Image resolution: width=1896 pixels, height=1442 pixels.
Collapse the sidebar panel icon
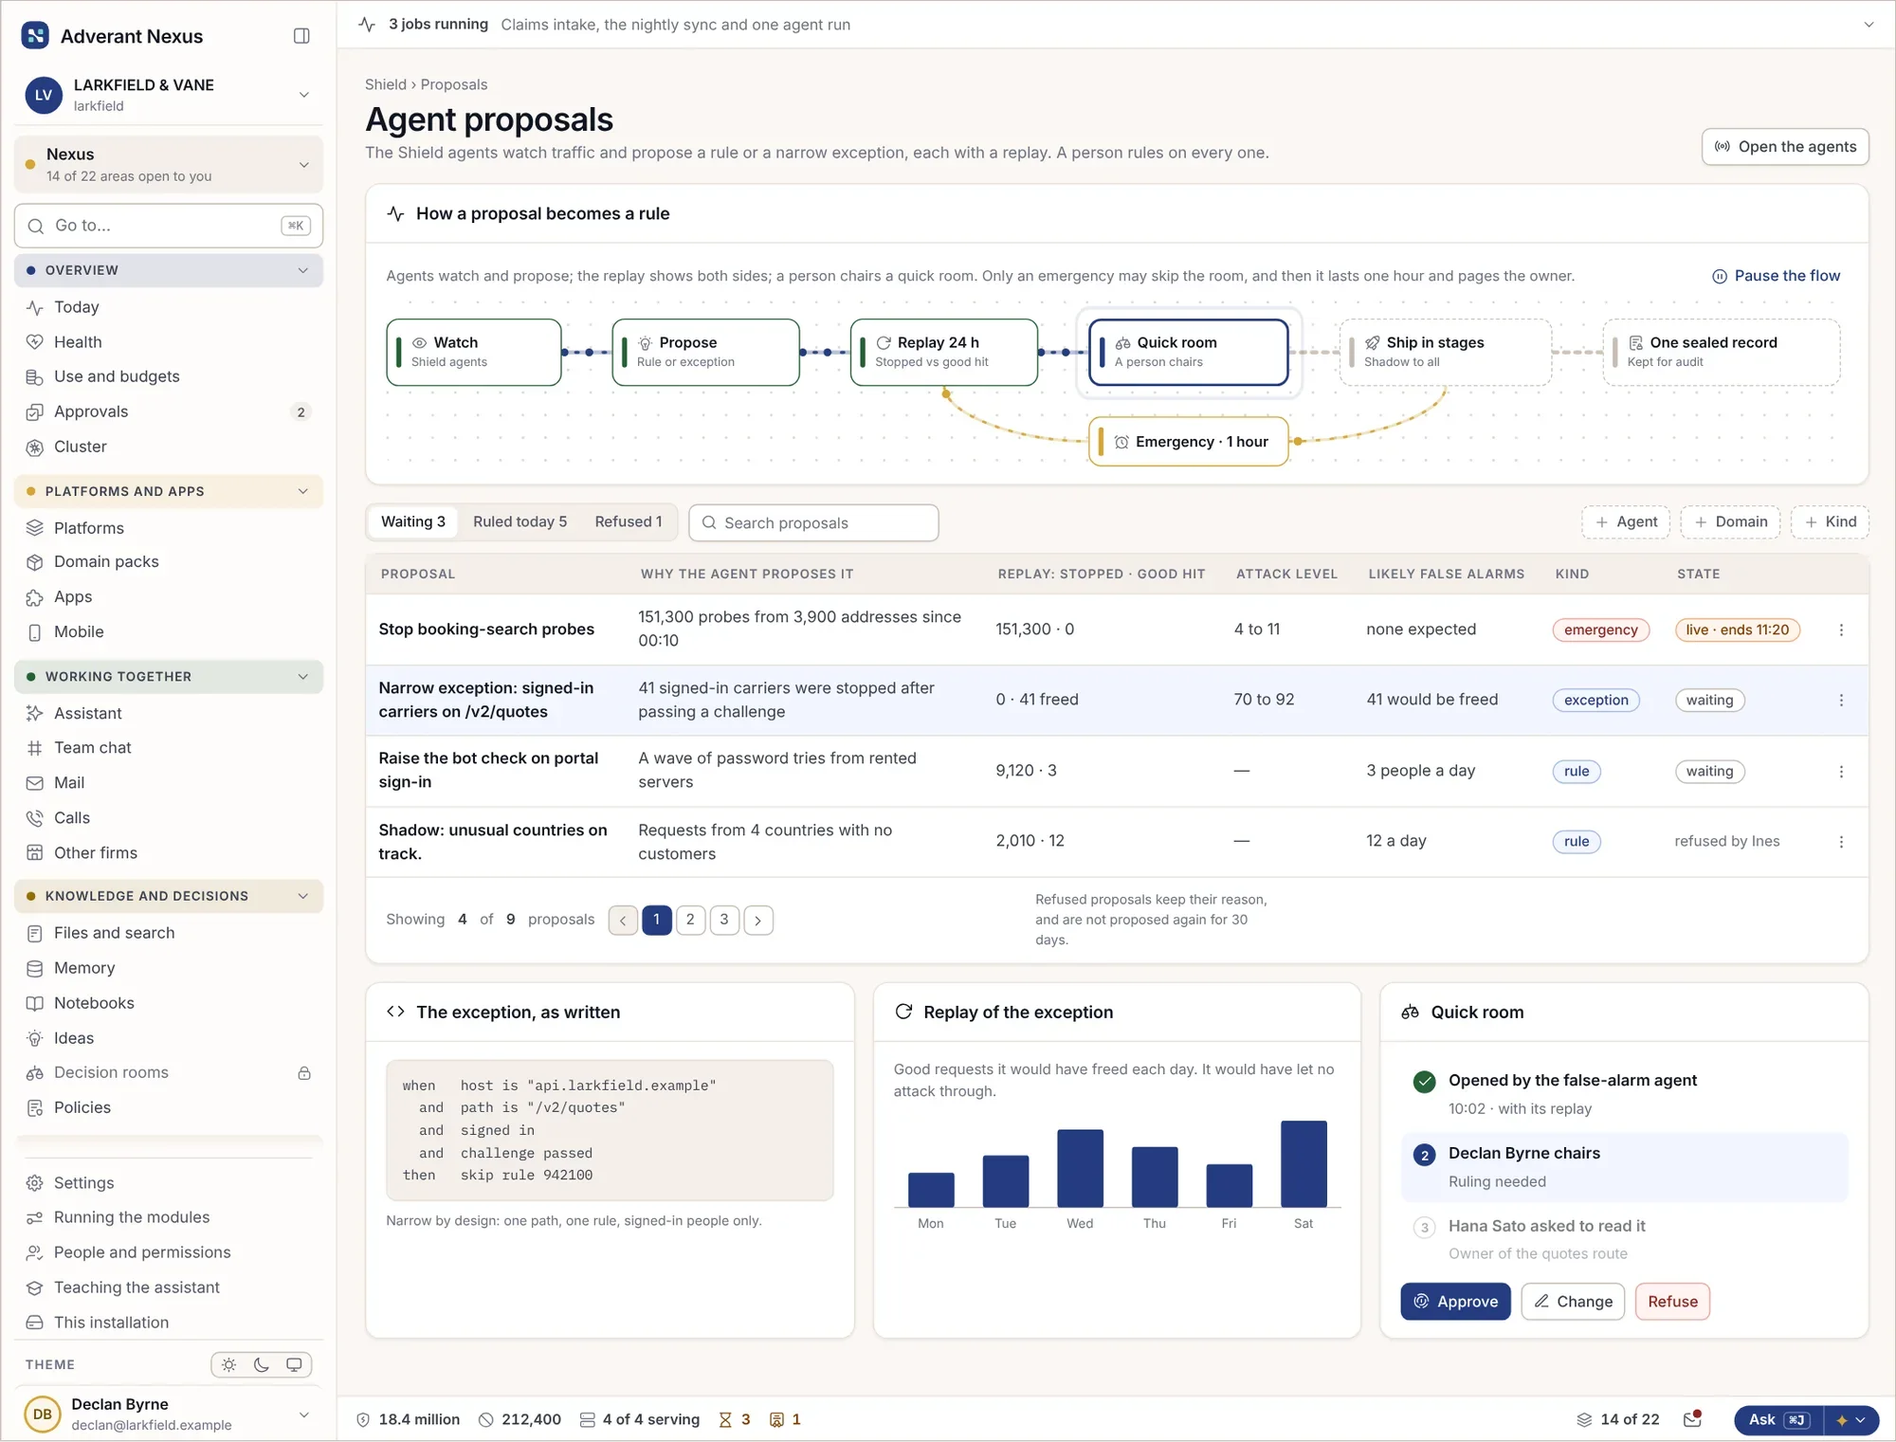[x=301, y=36]
